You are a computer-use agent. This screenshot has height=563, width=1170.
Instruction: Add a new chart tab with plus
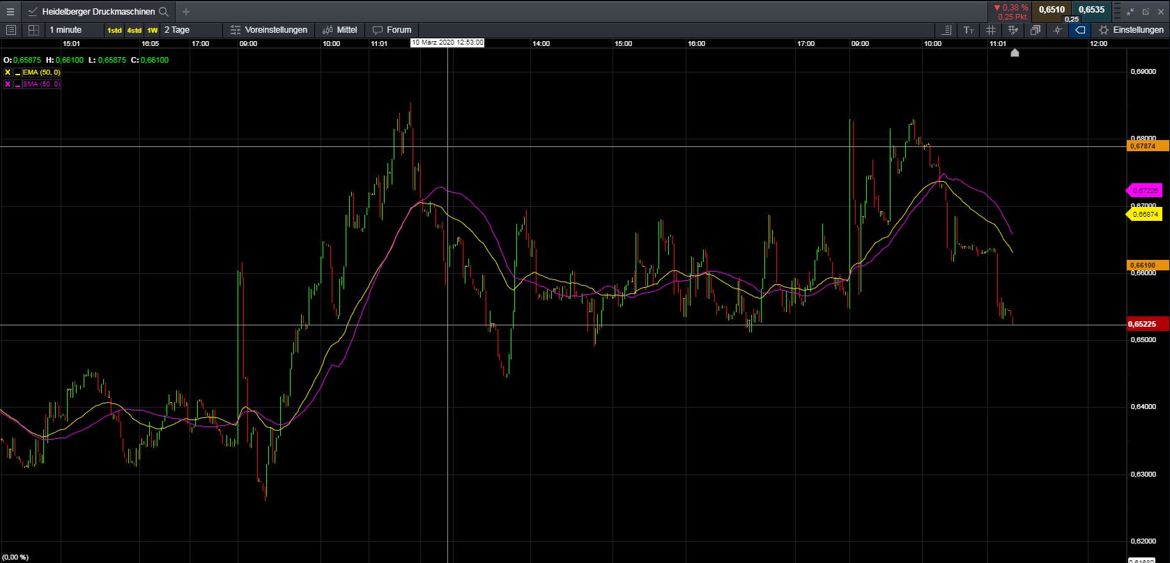(185, 12)
